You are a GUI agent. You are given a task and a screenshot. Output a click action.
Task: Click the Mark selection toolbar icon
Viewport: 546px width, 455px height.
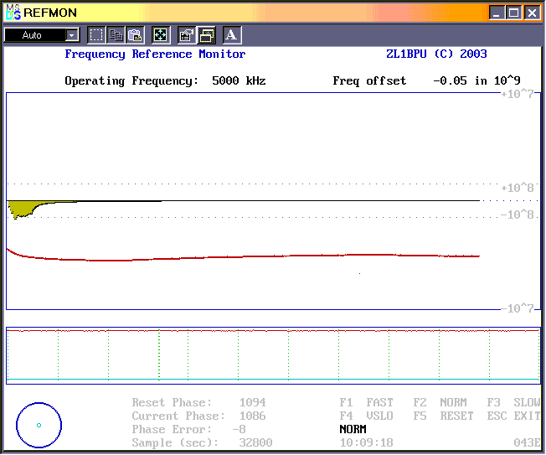coord(96,35)
